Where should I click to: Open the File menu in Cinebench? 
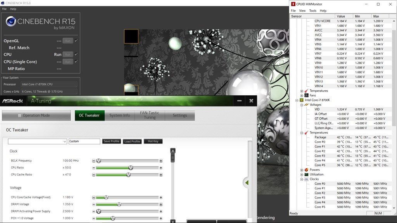click(4, 9)
